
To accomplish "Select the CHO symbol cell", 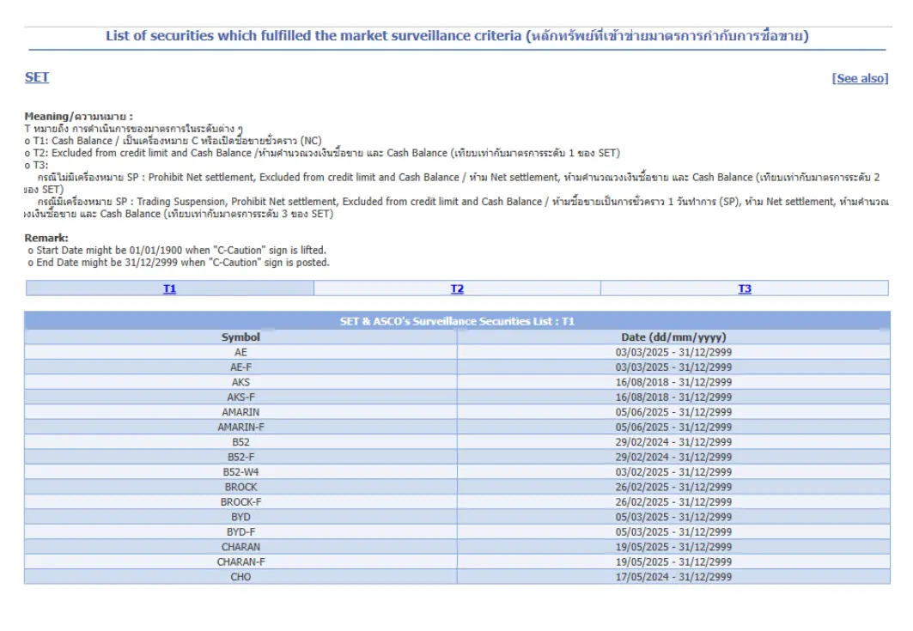I will point(240,577).
